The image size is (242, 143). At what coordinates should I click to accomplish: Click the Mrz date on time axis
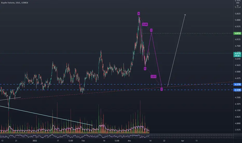[129, 141]
